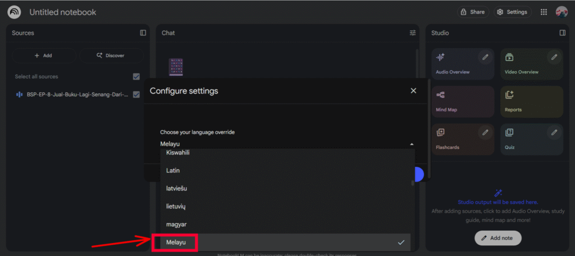Open chat configuration sliders icon
This screenshot has height=256, width=575.
[413, 33]
